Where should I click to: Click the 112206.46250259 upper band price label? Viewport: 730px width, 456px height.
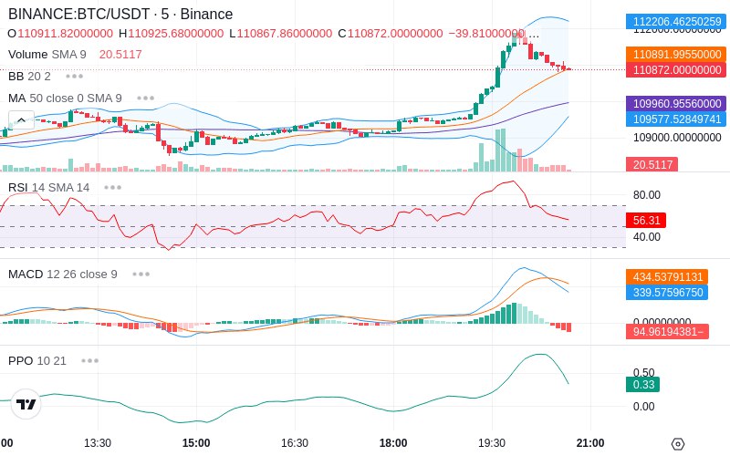[x=676, y=21]
